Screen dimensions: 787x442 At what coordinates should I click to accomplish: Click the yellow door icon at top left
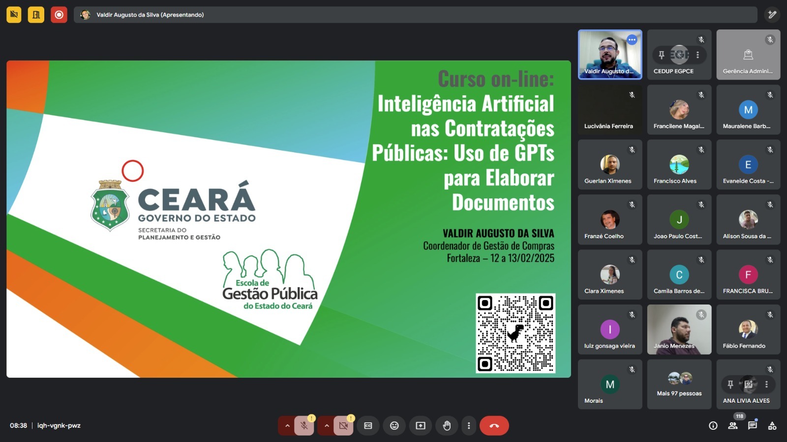point(36,15)
